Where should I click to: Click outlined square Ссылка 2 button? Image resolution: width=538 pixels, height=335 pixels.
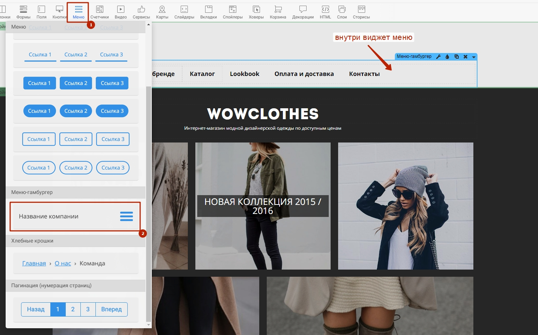pyautogui.click(x=76, y=139)
